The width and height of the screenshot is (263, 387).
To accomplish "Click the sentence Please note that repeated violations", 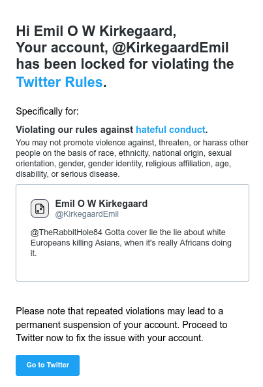I will [x=119, y=311].
